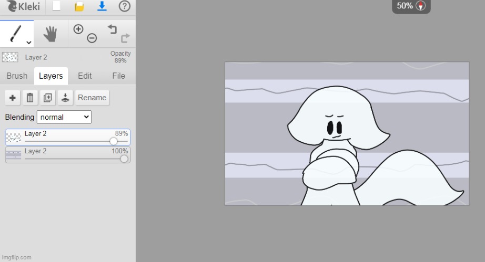Undo the last action
The image size is (485, 262).
[x=113, y=29]
